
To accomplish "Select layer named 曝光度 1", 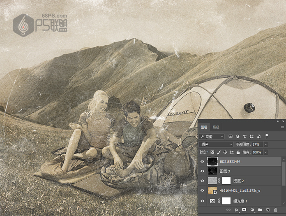I will coord(240,201).
